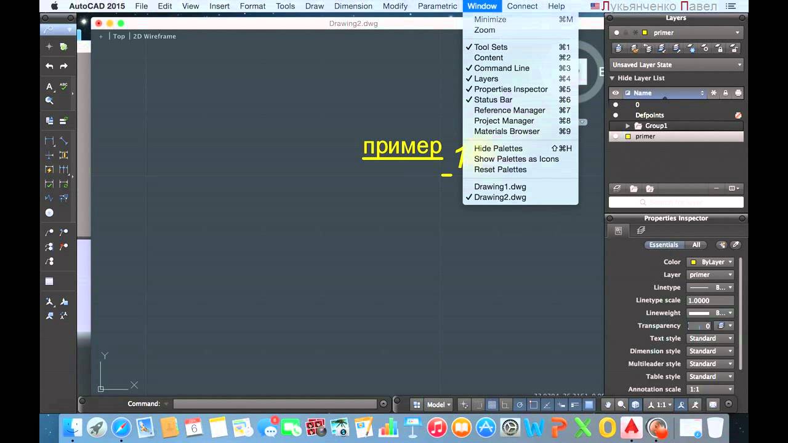
Task: Click the 3D view cube status icon
Action: point(635,404)
